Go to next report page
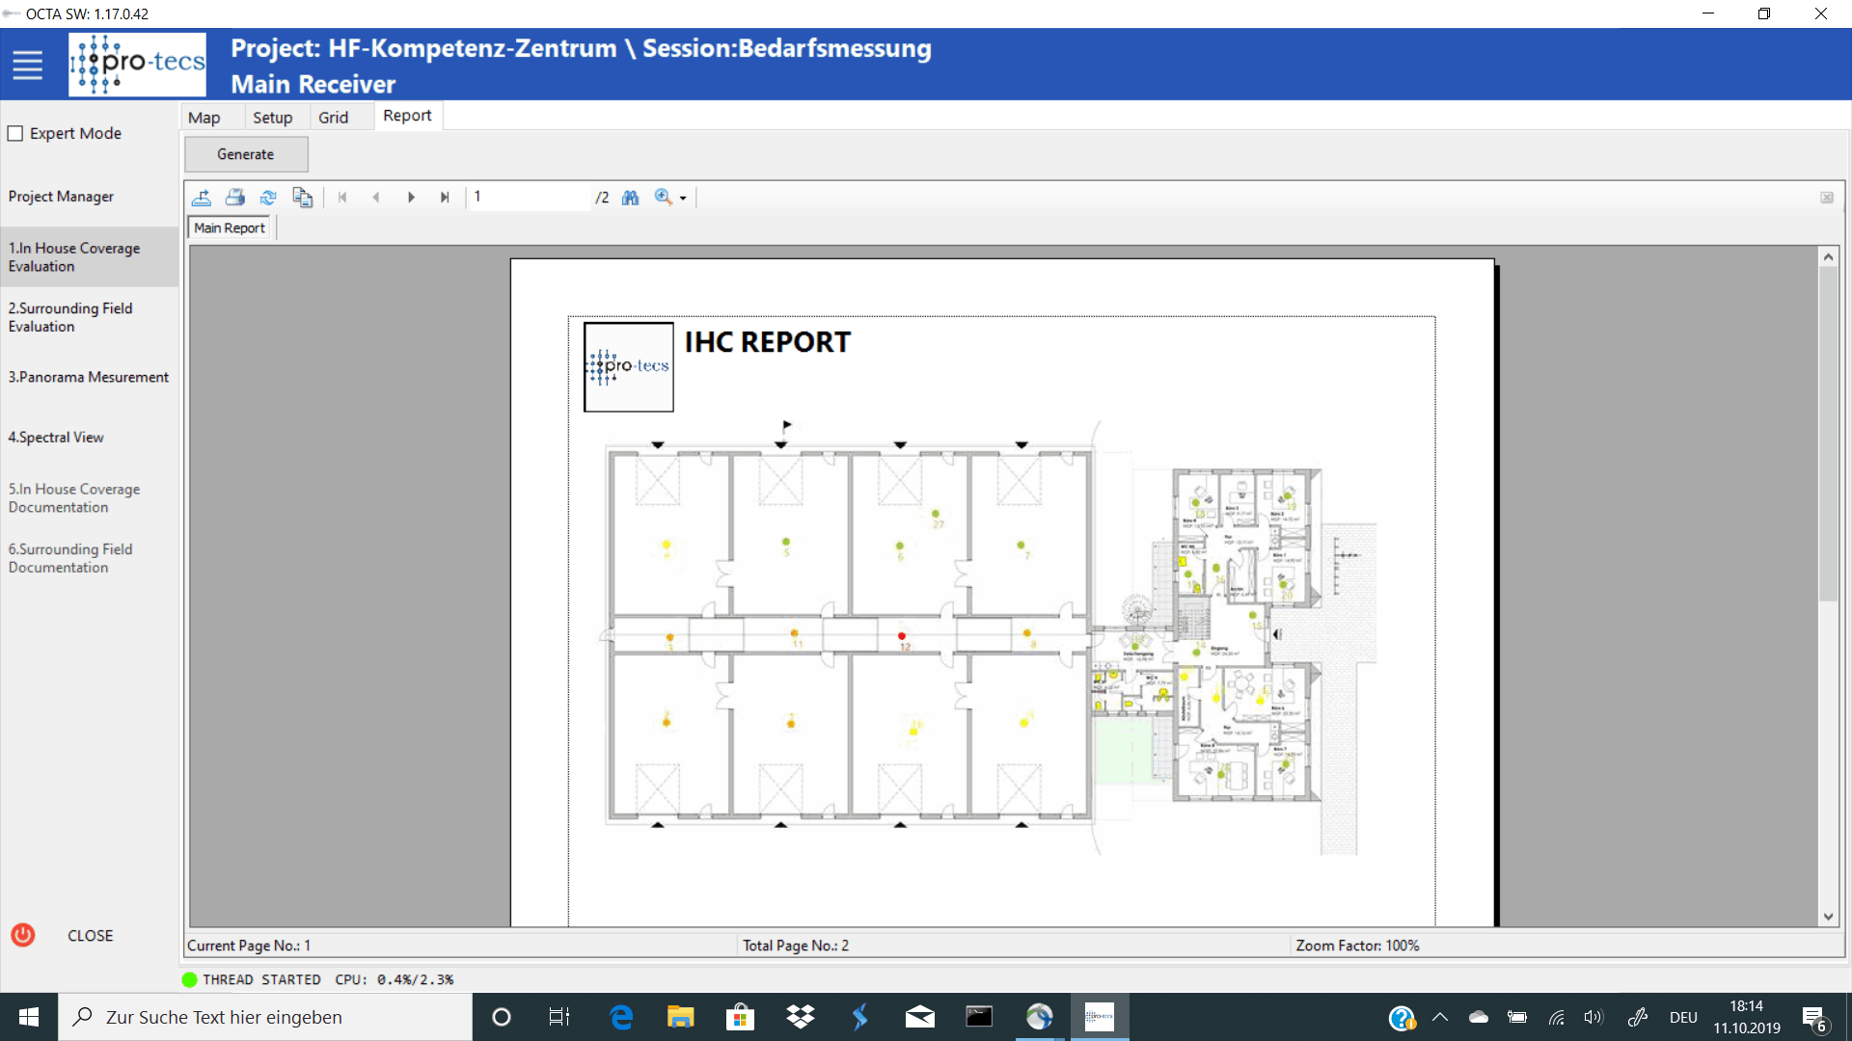This screenshot has width=1852, height=1041. pyautogui.click(x=411, y=198)
